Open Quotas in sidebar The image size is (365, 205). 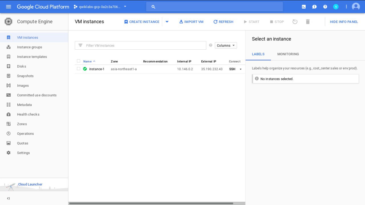(23, 143)
